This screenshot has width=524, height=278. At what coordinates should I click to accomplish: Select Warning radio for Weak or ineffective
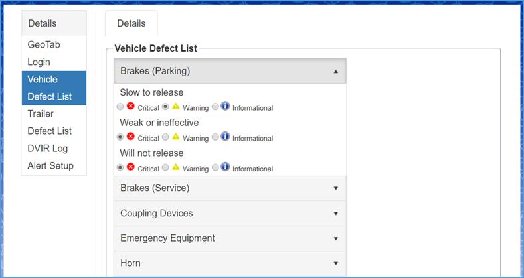pos(165,137)
